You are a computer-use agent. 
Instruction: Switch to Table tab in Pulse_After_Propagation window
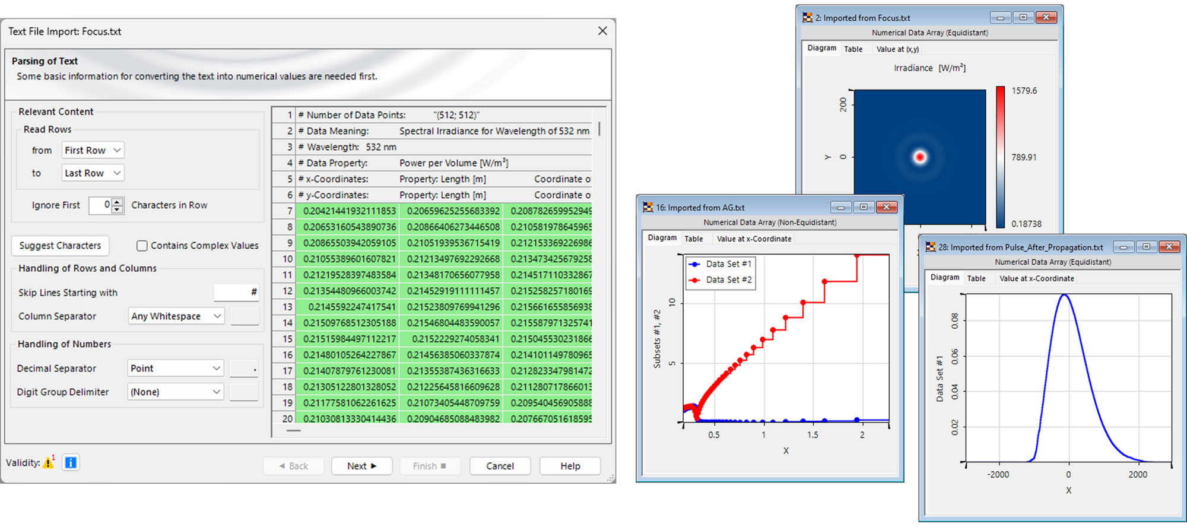pyautogui.click(x=976, y=278)
